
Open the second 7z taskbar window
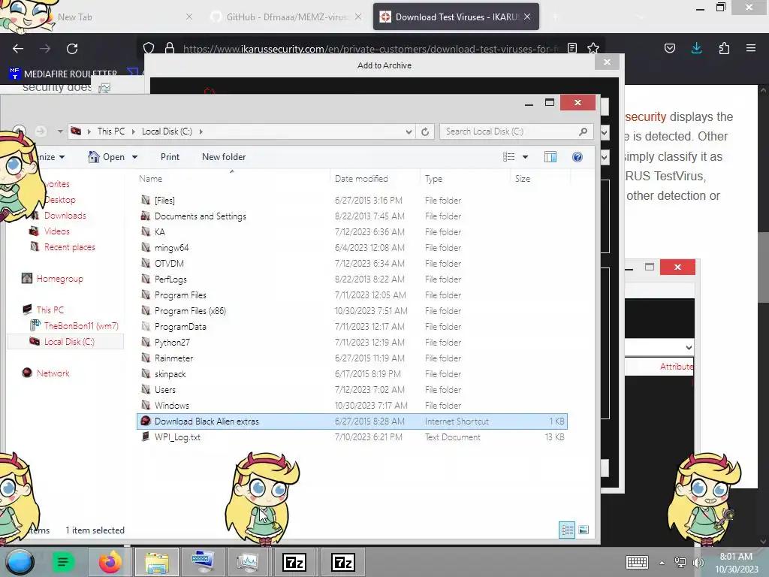click(x=342, y=562)
